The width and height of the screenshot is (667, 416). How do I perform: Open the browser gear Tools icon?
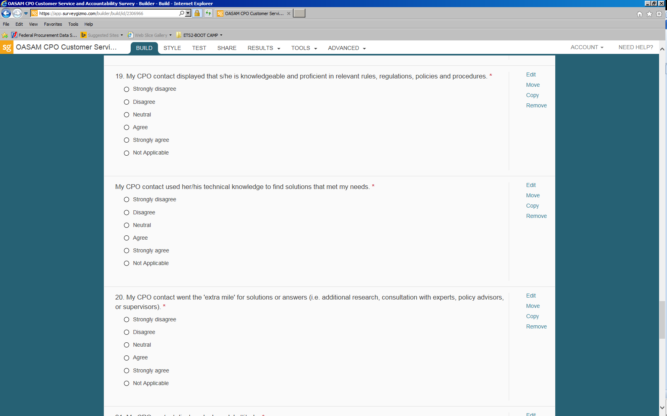(x=659, y=14)
